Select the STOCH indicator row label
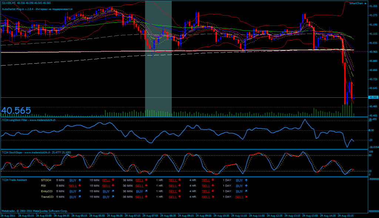This screenshot has width=379, height=218. pos(46,180)
